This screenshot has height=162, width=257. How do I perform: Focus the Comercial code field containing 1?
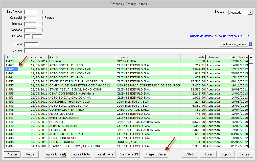click(x=30, y=18)
